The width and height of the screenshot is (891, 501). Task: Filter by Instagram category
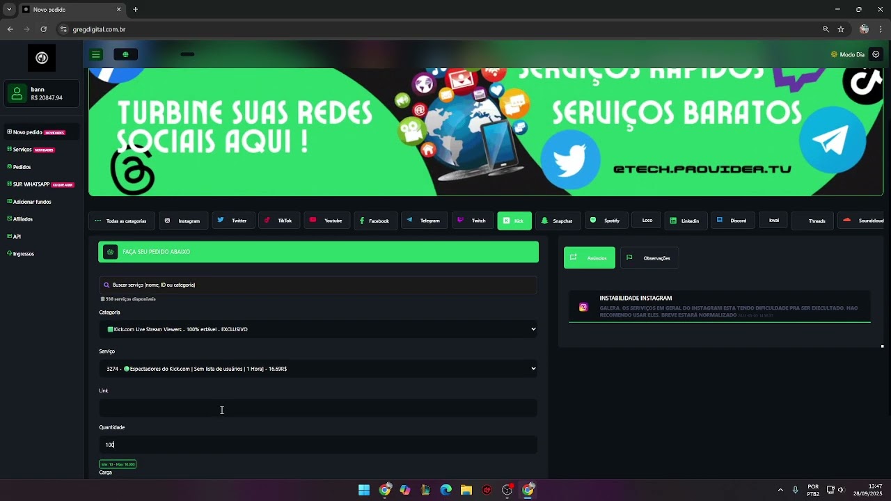182,221
